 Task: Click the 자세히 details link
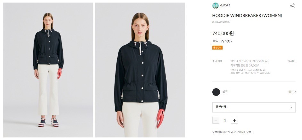coord(291,61)
